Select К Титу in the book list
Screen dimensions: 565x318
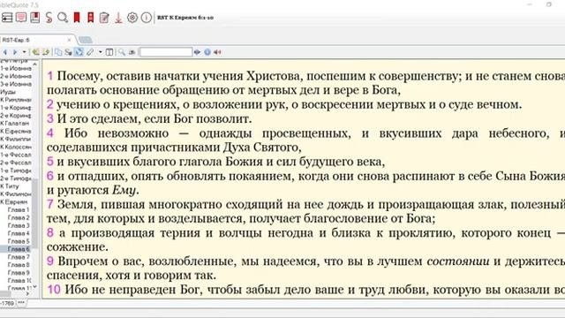[x=10, y=186]
